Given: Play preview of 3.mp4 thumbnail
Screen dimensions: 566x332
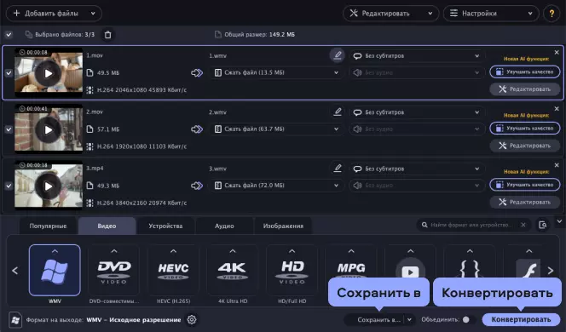Looking at the screenshot, I should pyautogui.click(x=49, y=186).
